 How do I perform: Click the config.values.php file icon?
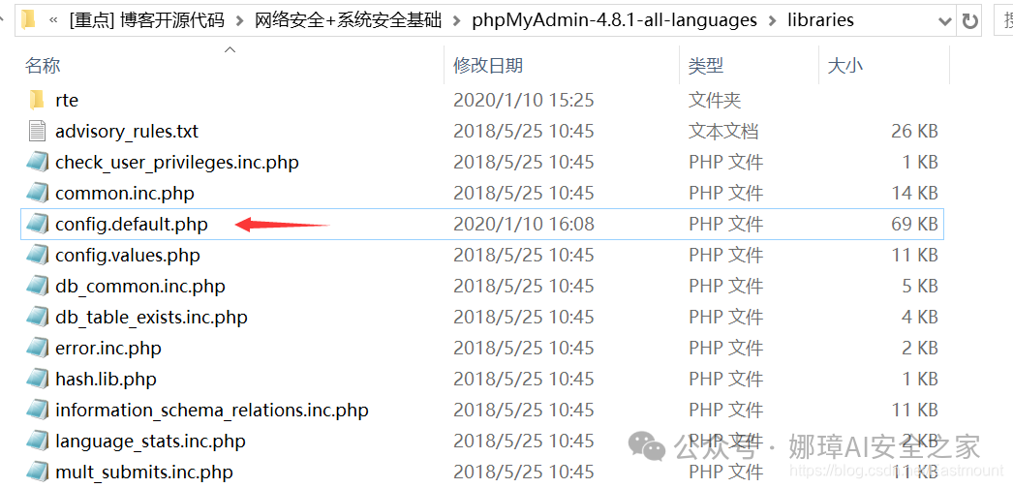(38, 255)
